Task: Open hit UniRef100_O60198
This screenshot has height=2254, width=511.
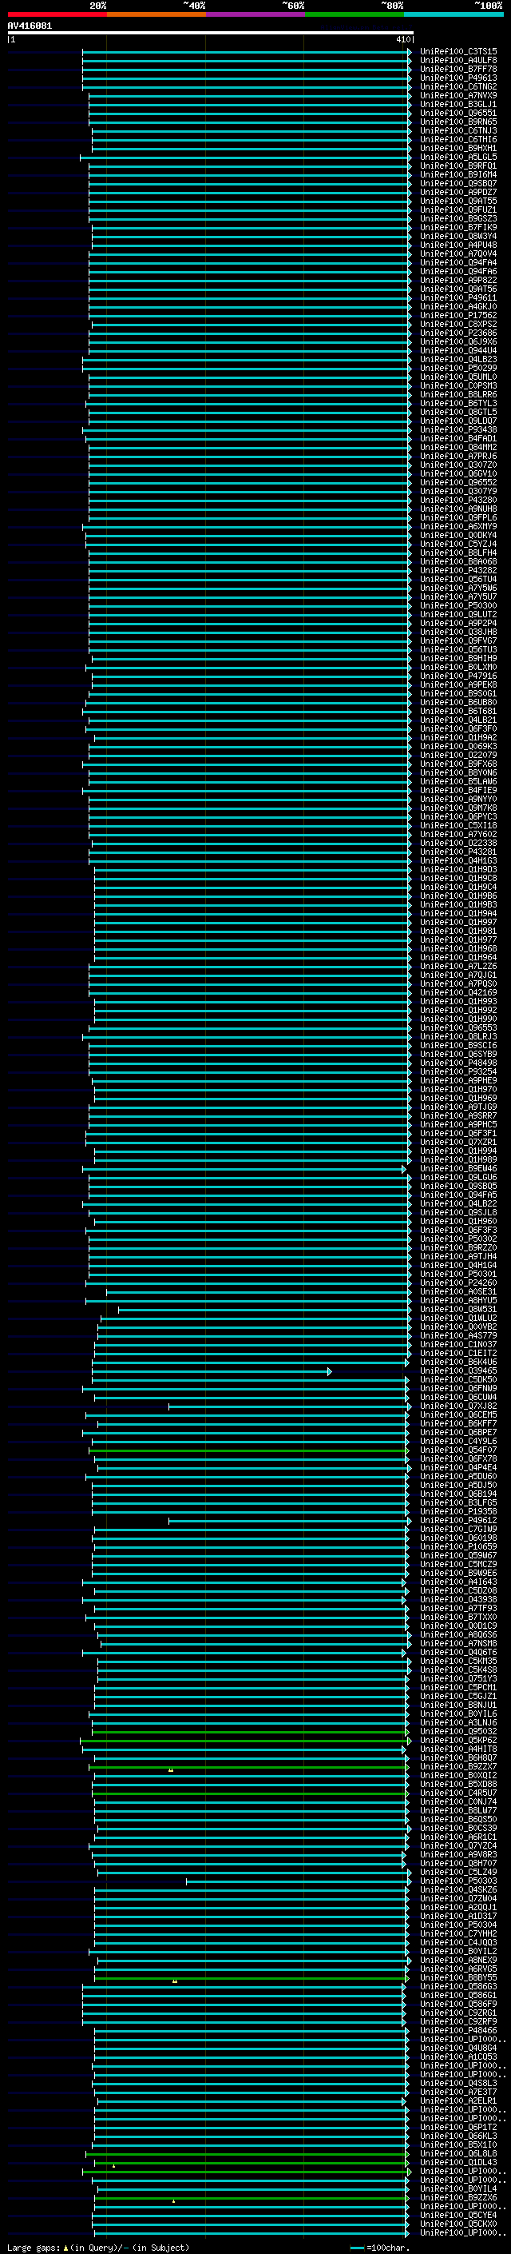Action: tap(458, 1538)
